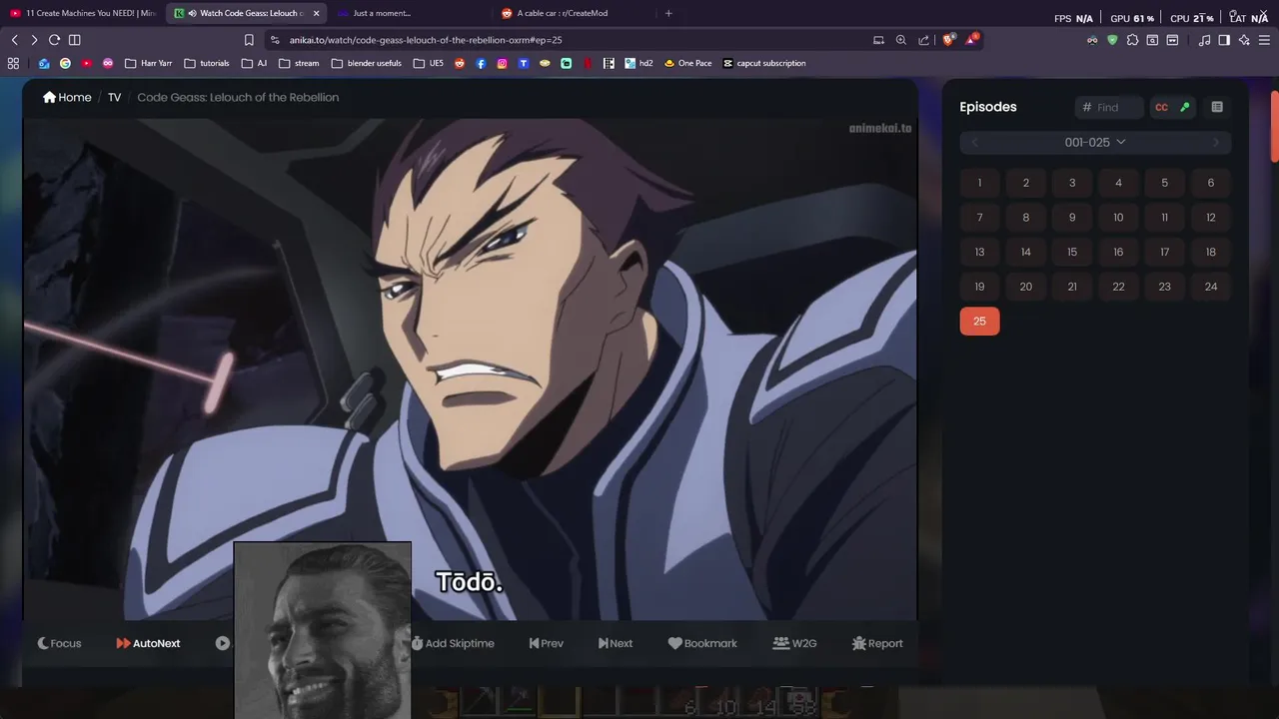
Task: Open the apps grid in bookmarks bar
Action: coord(13,63)
